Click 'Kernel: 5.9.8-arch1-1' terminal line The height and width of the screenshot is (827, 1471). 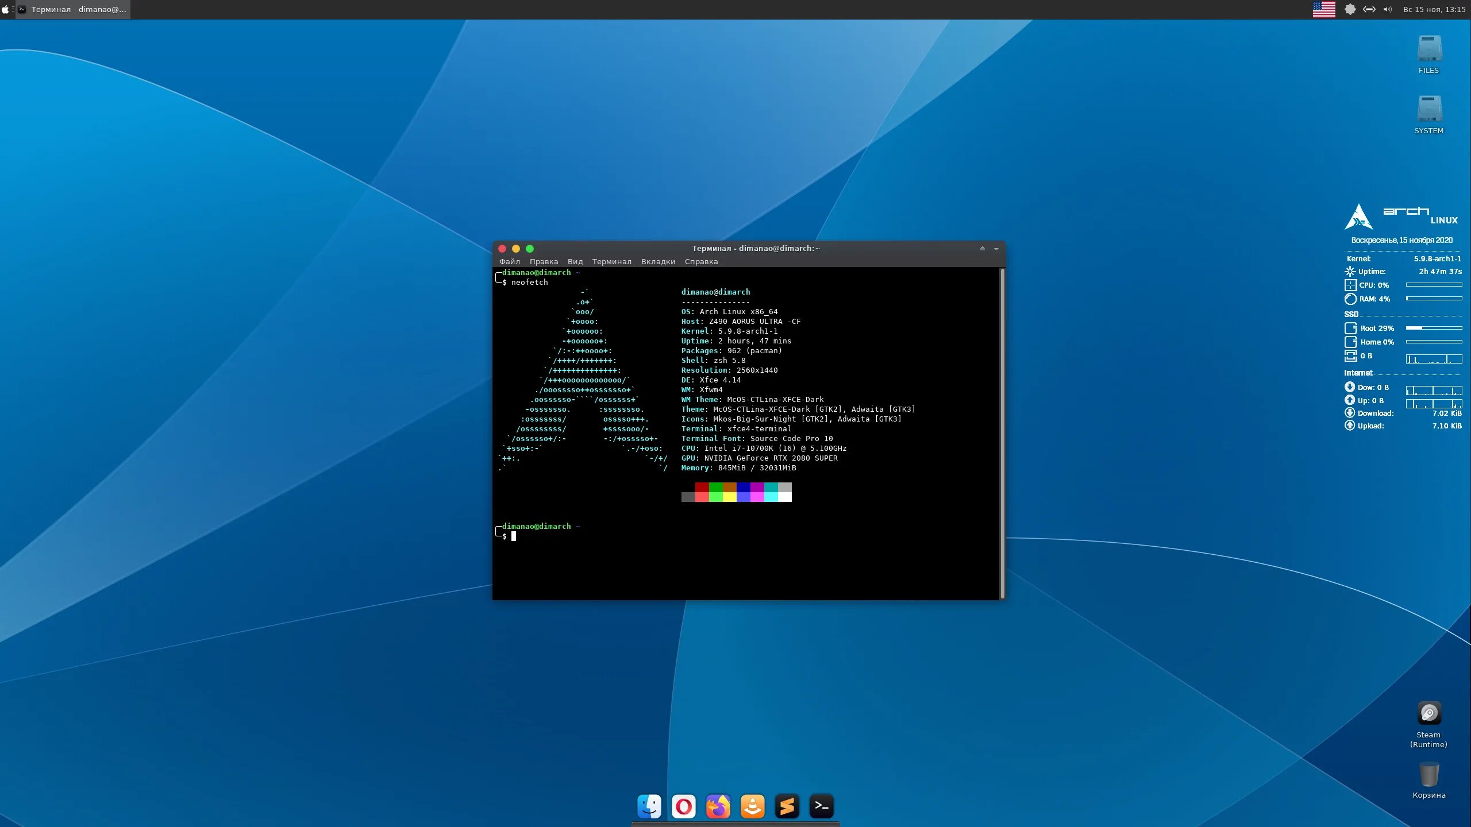(729, 331)
